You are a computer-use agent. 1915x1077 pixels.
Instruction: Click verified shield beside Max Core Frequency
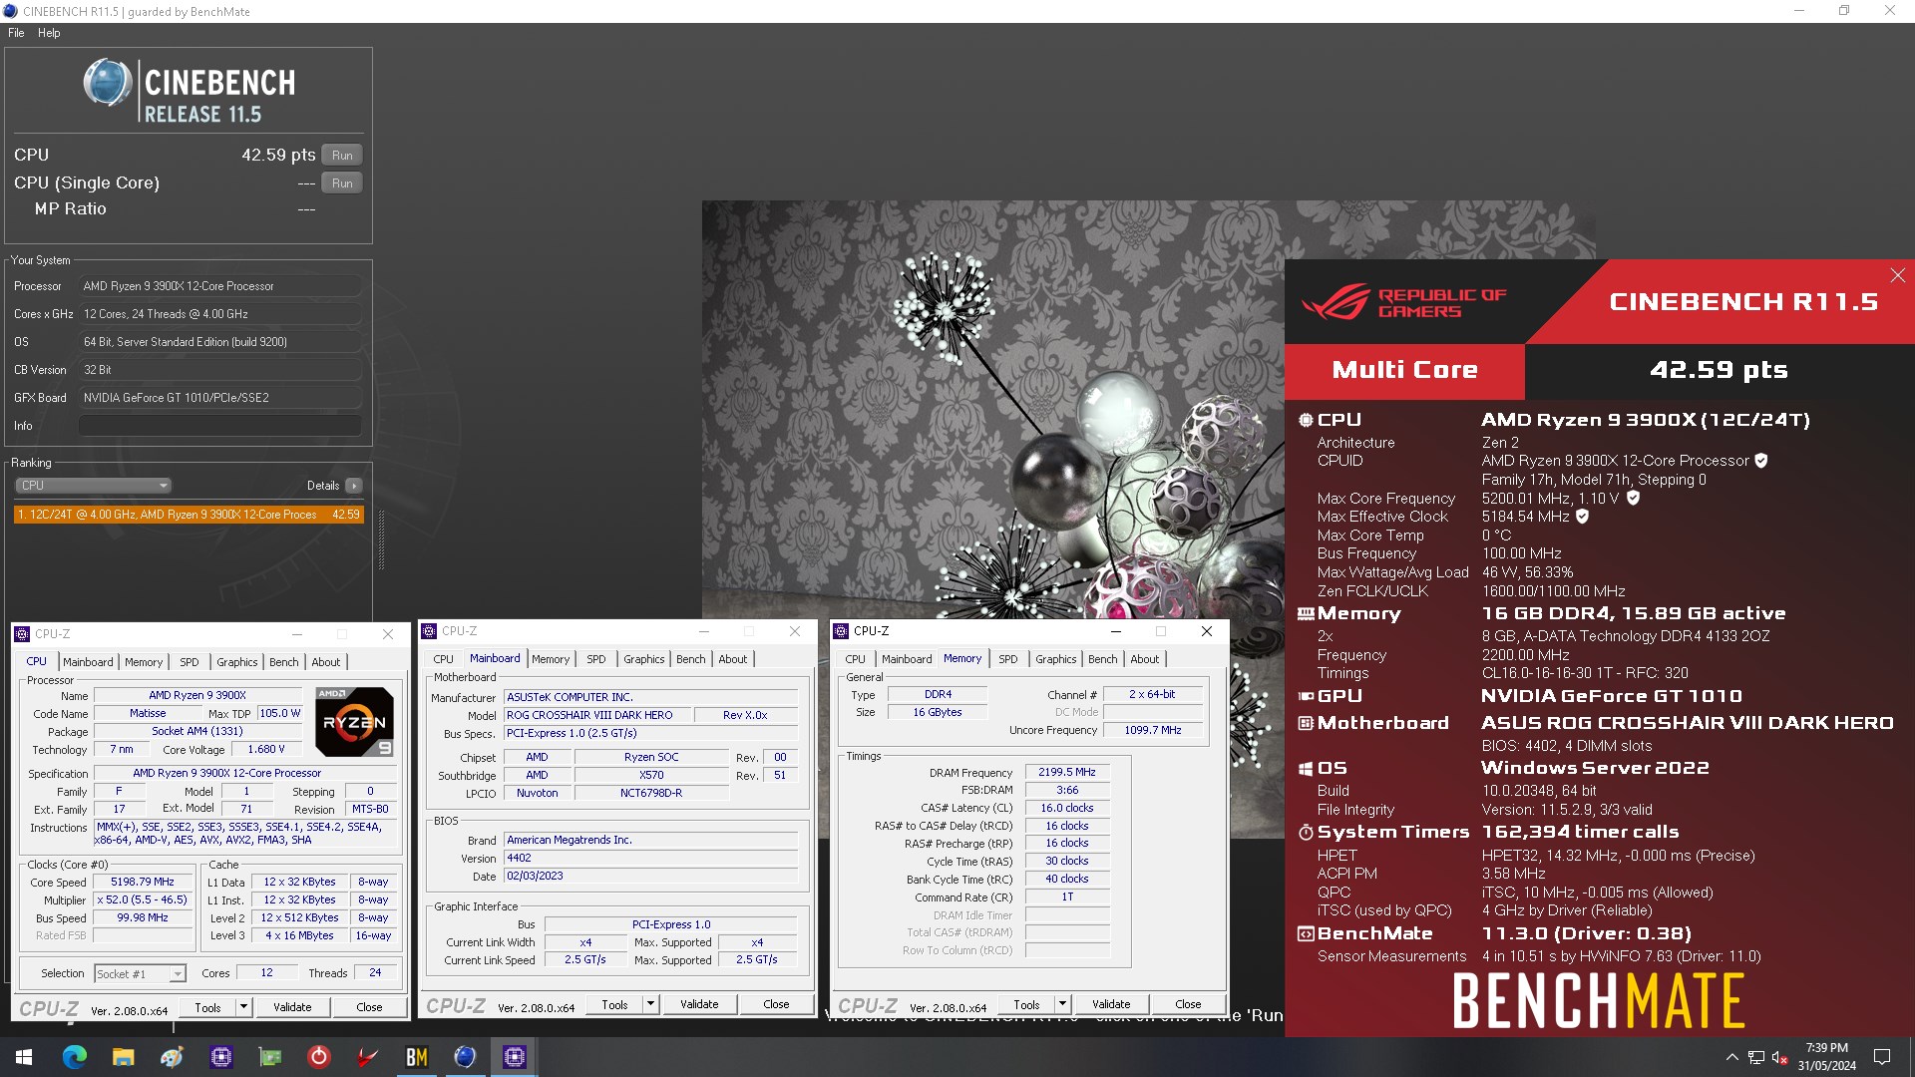click(1633, 498)
